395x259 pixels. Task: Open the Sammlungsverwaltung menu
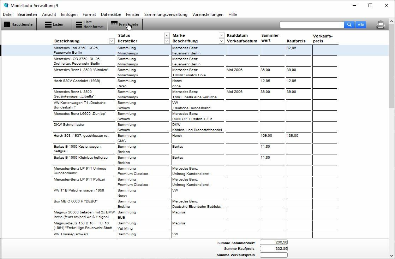166,14
